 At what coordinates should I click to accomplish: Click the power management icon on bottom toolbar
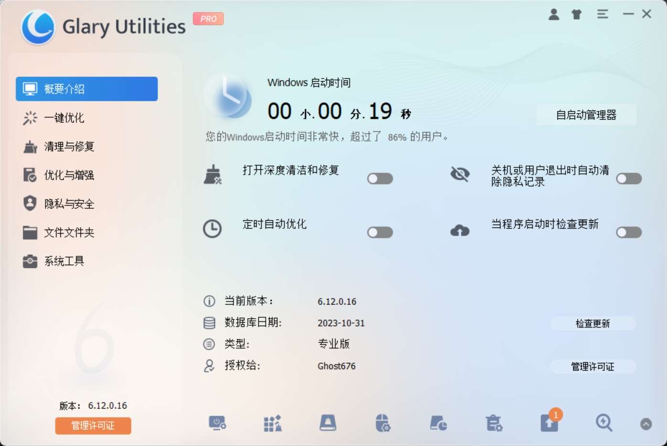[218, 423]
